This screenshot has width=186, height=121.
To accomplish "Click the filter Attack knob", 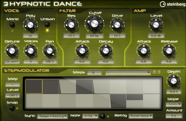I will coord(82,51).
